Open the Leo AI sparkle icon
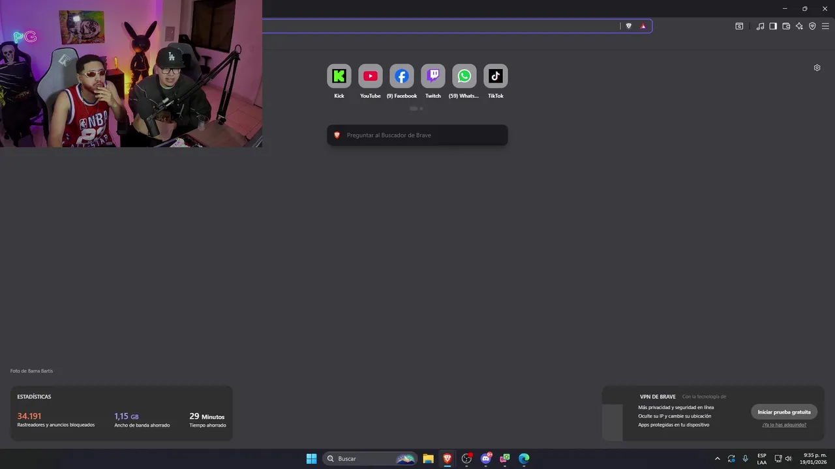 pyautogui.click(x=799, y=26)
